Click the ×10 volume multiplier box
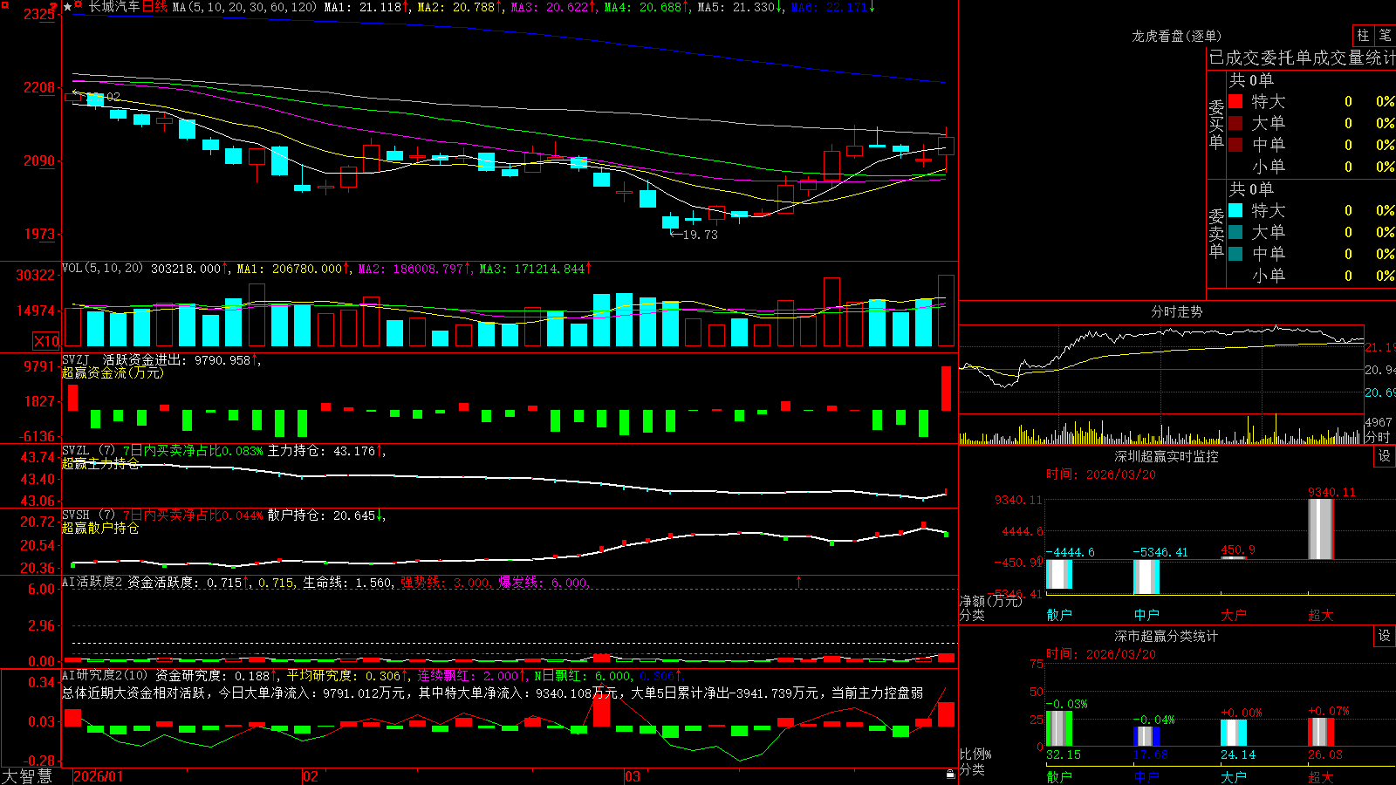The height and width of the screenshot is (785, 1396). [46, 341]
